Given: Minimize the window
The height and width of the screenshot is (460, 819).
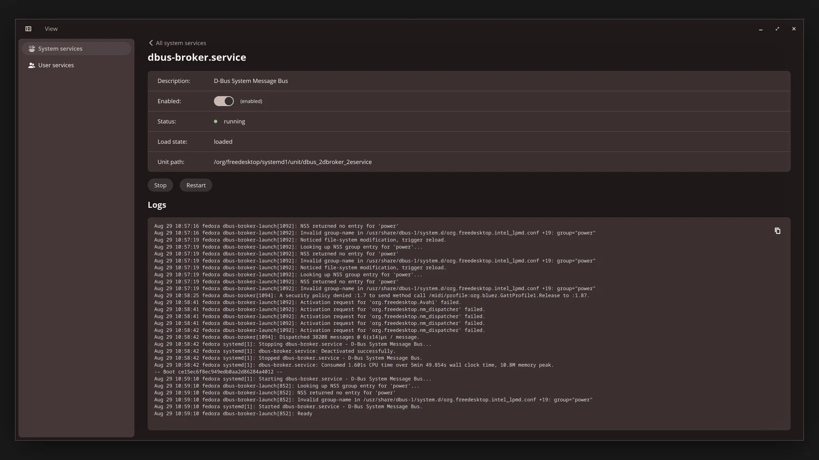Looking at the screenshot, I should (x=761, y=29).
